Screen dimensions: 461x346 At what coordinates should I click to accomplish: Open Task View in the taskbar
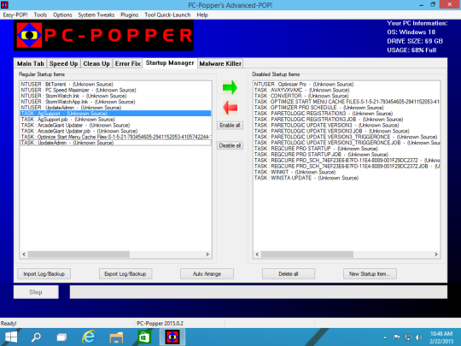pos(61,337)
